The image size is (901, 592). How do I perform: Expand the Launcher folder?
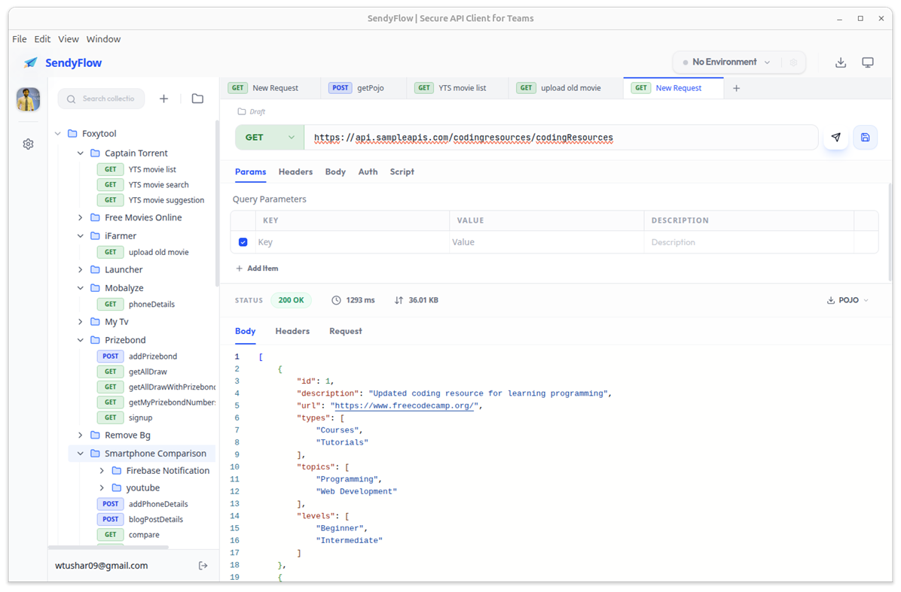pyautogui.click(x=81, y=269)
